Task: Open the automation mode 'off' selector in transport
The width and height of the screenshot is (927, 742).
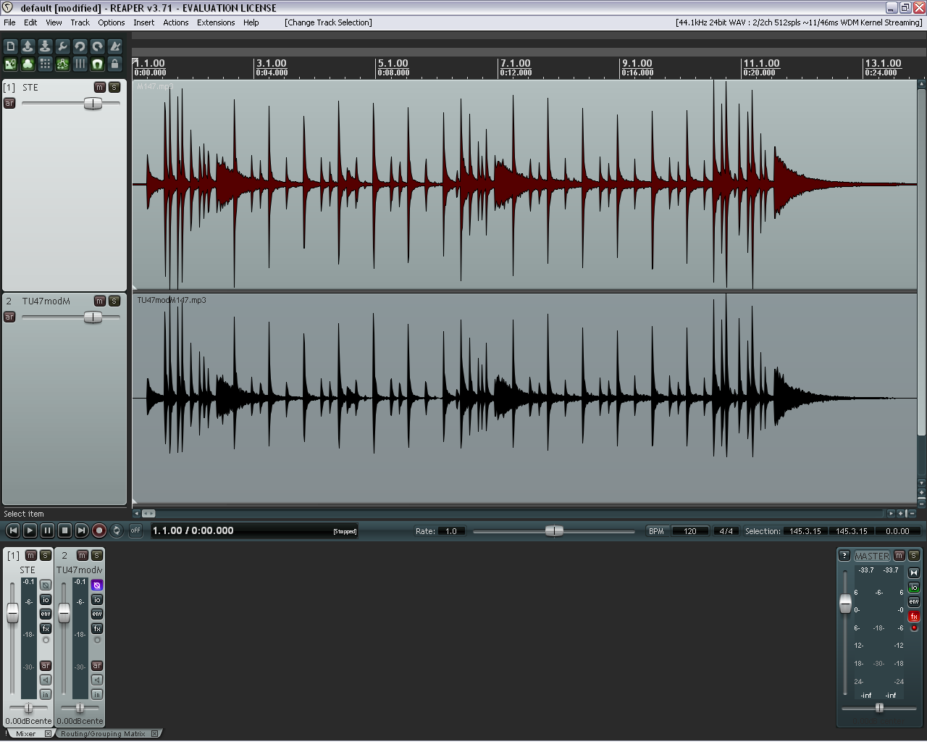Action: click(135, 531)
